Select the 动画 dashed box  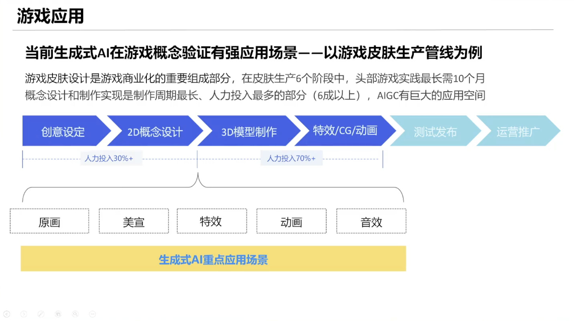(291, 221)
